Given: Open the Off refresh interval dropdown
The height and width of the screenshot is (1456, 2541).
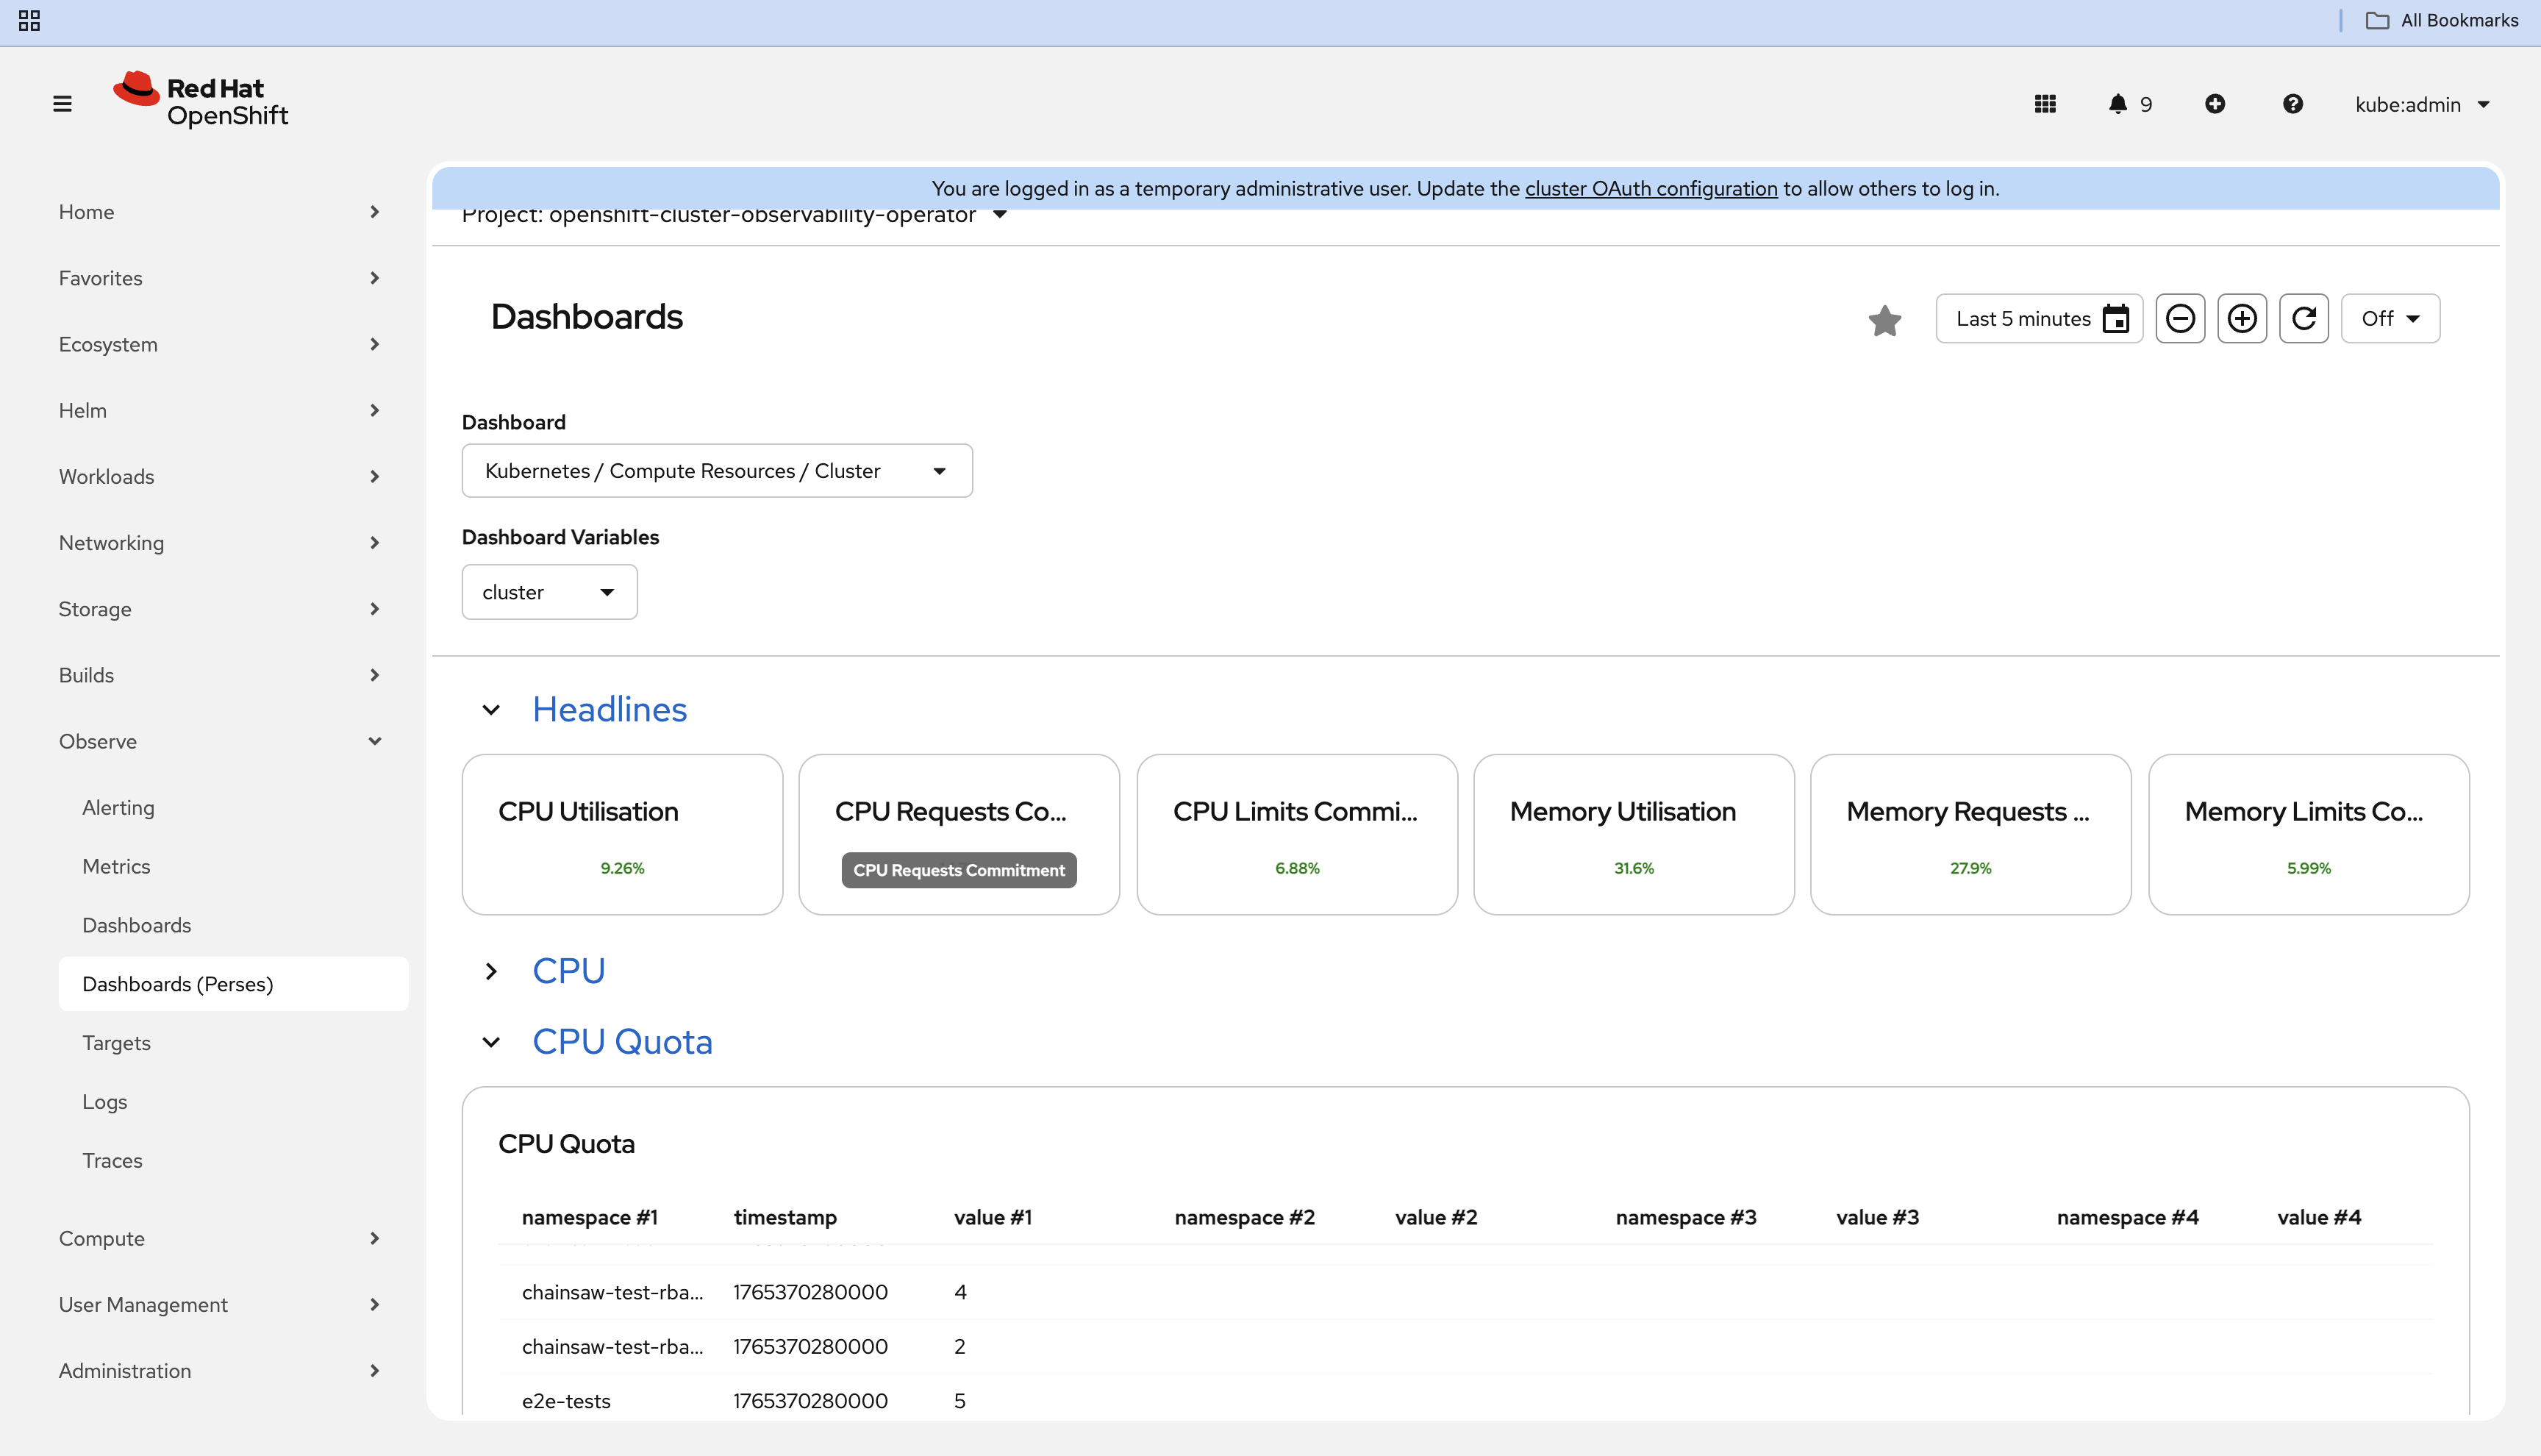Looking at the screenshot, I should (x=2390, y=319).
